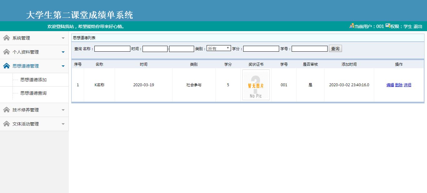Viewport: 427px width, 193px height.
Task: Click the 2020-03-02 23:40:16.0 timestamp cell
Action: point(349,85)
